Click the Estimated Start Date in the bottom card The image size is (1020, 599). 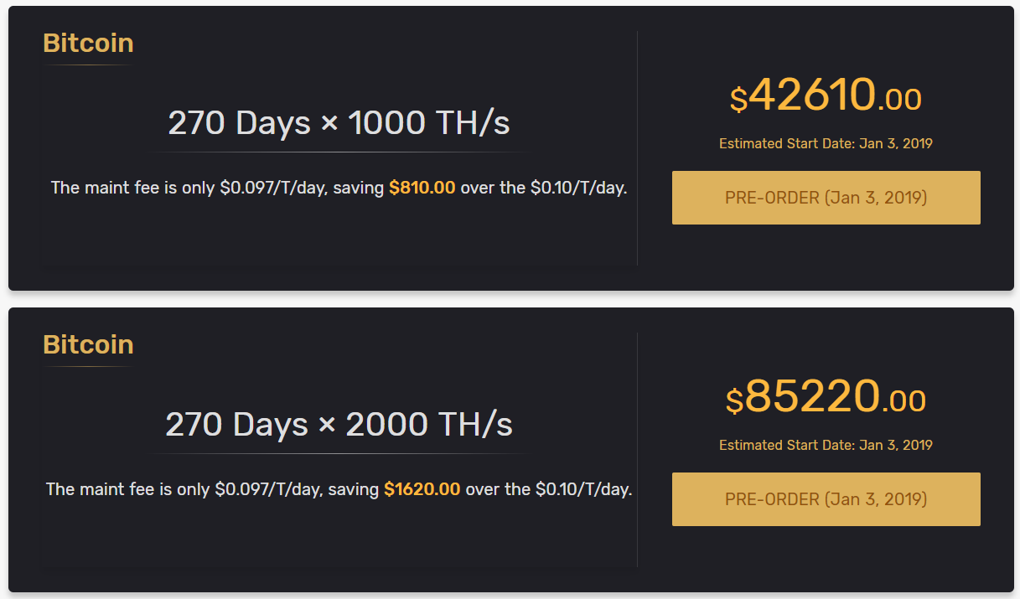[826, 445]
